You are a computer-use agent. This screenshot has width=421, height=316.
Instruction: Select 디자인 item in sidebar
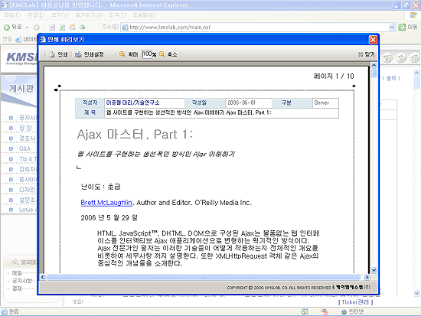(x=27, y=190)
